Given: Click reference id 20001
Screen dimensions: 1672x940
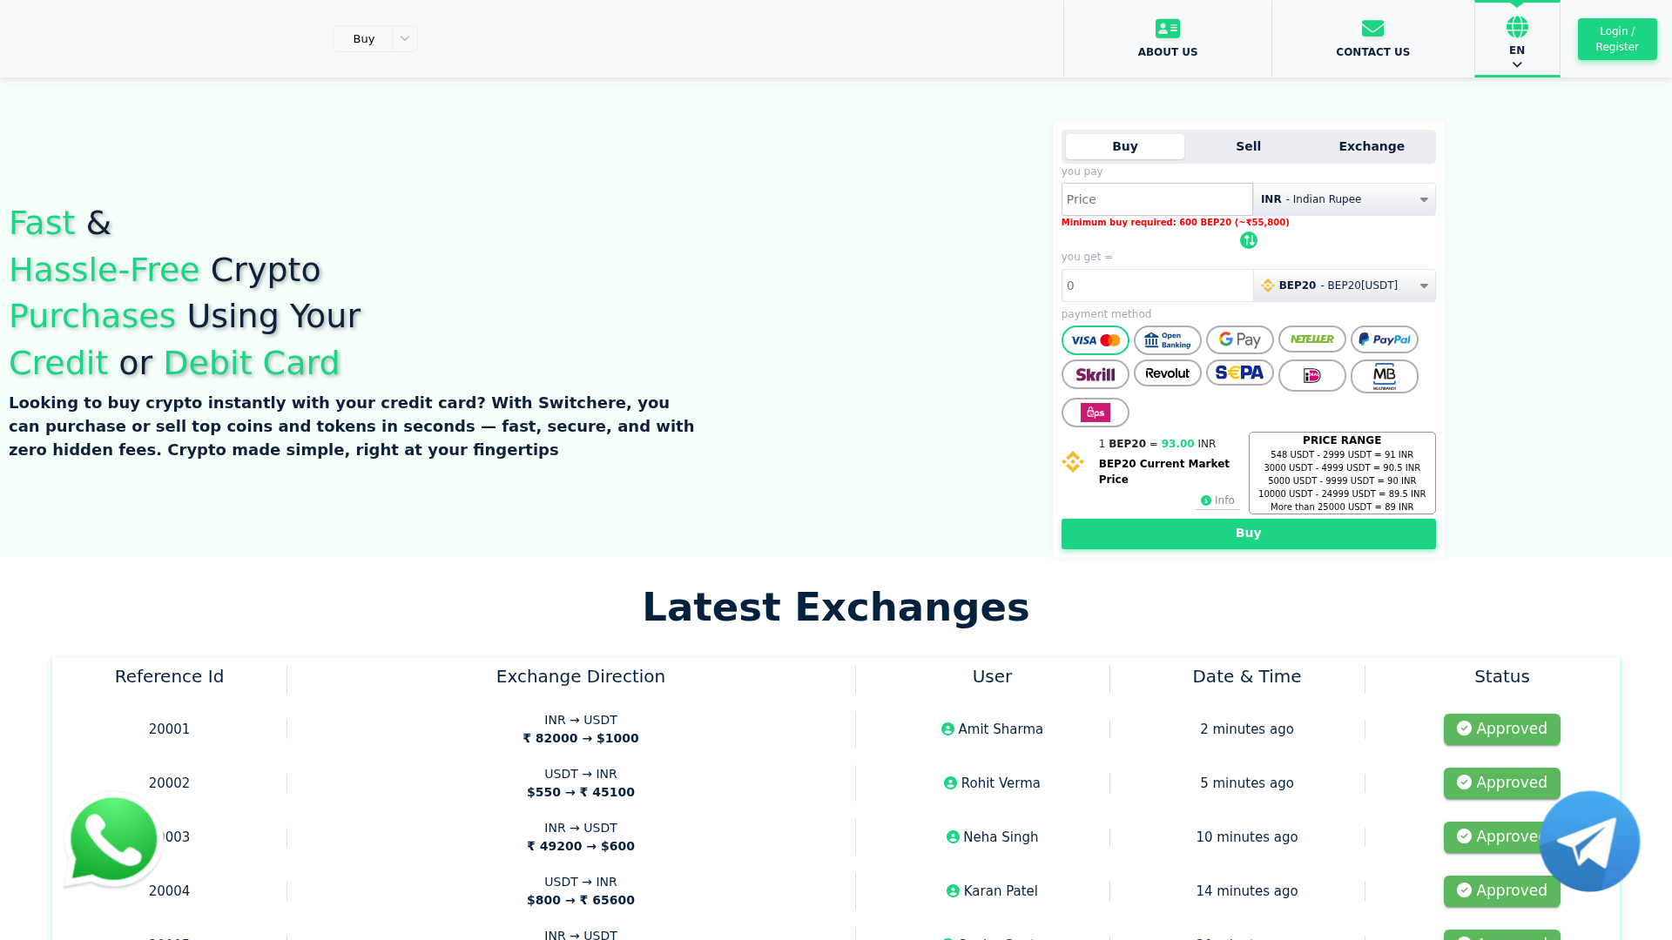Looking at the screenshot, I should (169, 729).
